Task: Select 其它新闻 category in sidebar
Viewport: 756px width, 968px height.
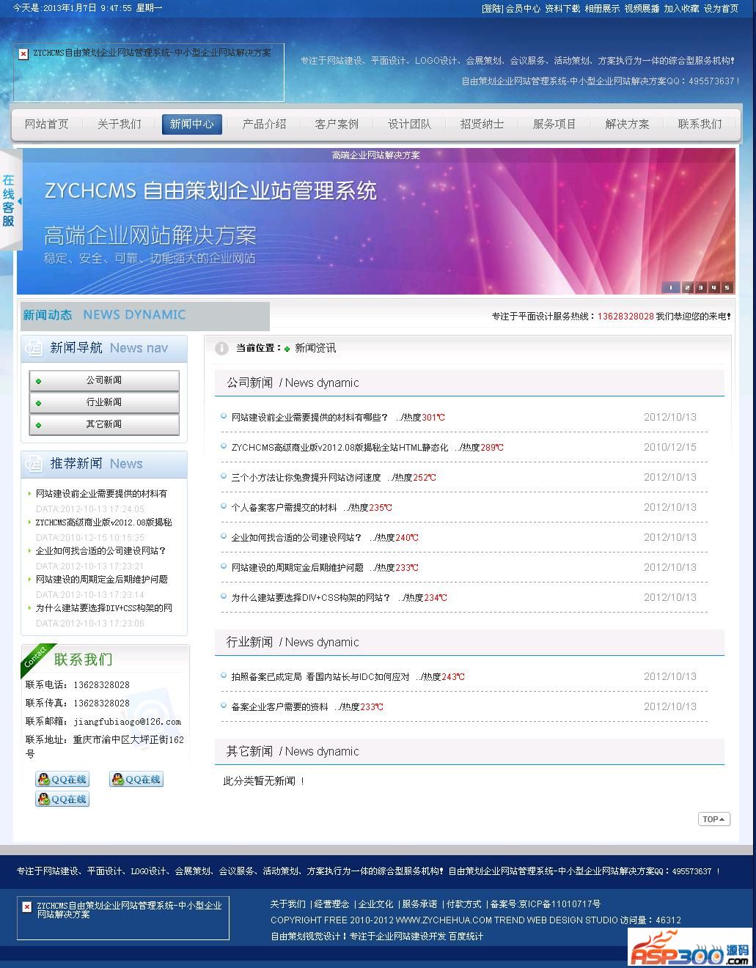Action: click(104, 425)
